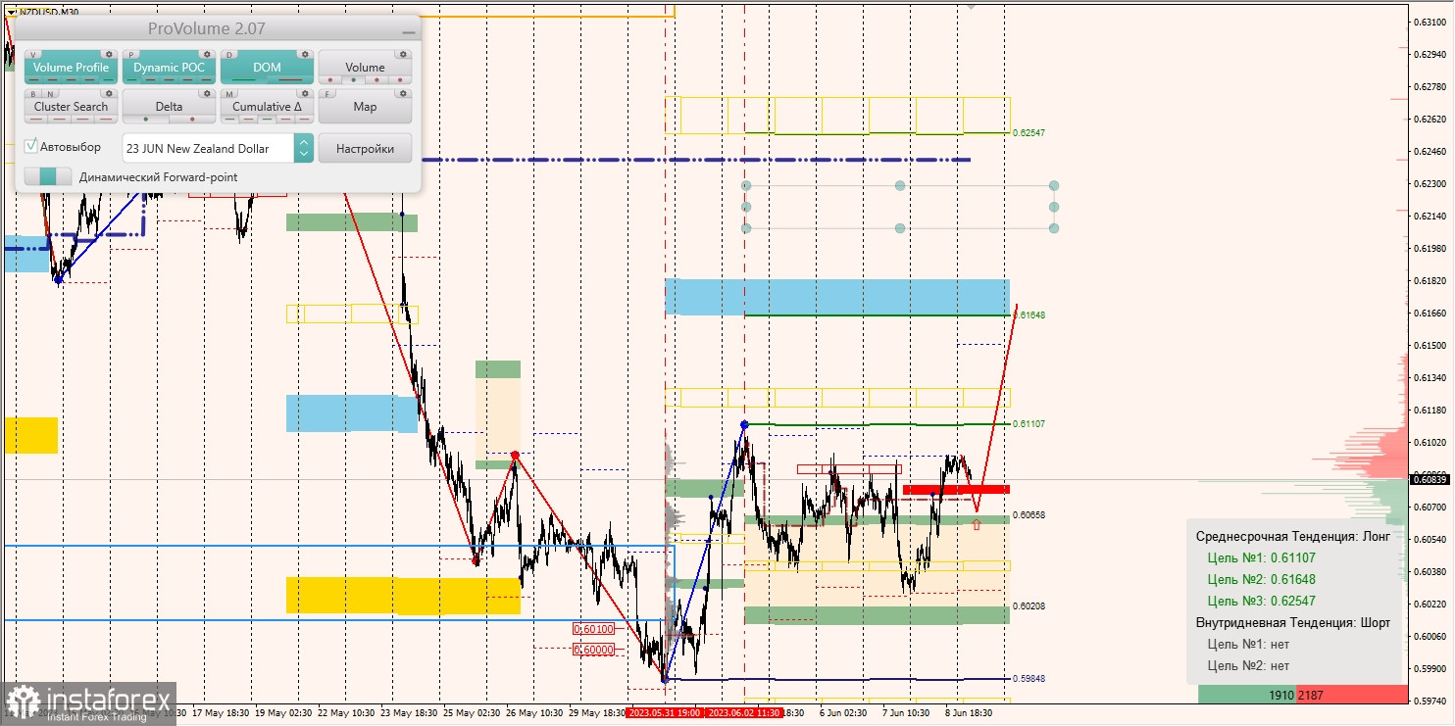The width and height of the screenshot is (1455, 726).
Task: Click the green dot segment under Delta
Action: coord(146,119)
